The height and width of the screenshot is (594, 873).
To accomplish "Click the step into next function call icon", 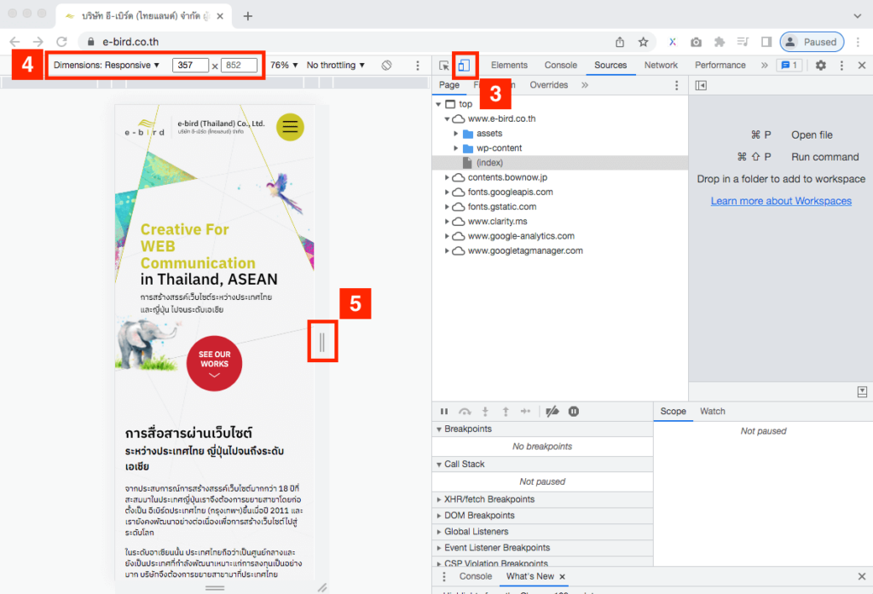I will click(x=484, y=412).
